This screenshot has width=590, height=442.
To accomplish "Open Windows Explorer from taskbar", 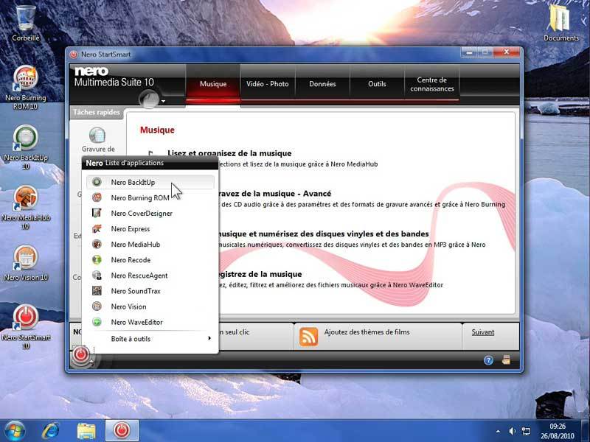I will click(86, 431).
